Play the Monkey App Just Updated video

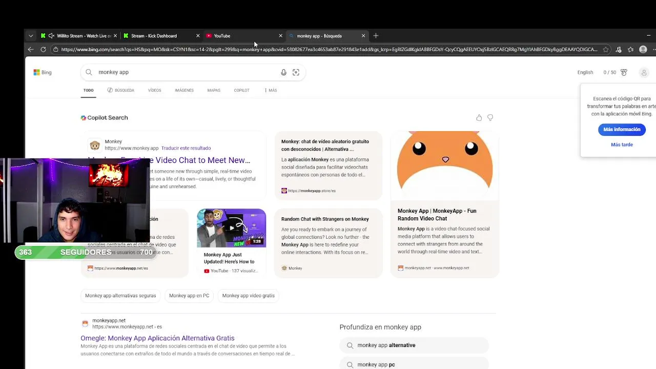coord(231,228)
